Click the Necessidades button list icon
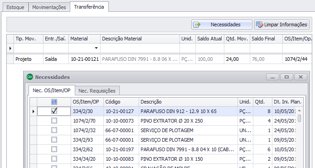Viewport: 315px width, 168px height. pyautogui.click(x=197, y=25)
